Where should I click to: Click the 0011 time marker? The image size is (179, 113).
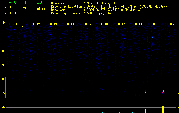click(19, 24)
